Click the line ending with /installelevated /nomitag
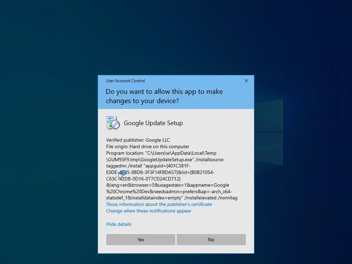Viewport: 352px width, 264px height. 172,198
